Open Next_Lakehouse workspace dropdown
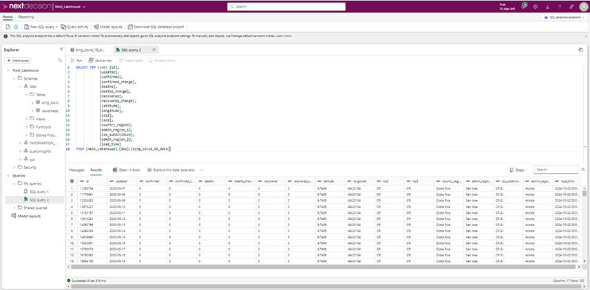 click(x=70, y=7)
